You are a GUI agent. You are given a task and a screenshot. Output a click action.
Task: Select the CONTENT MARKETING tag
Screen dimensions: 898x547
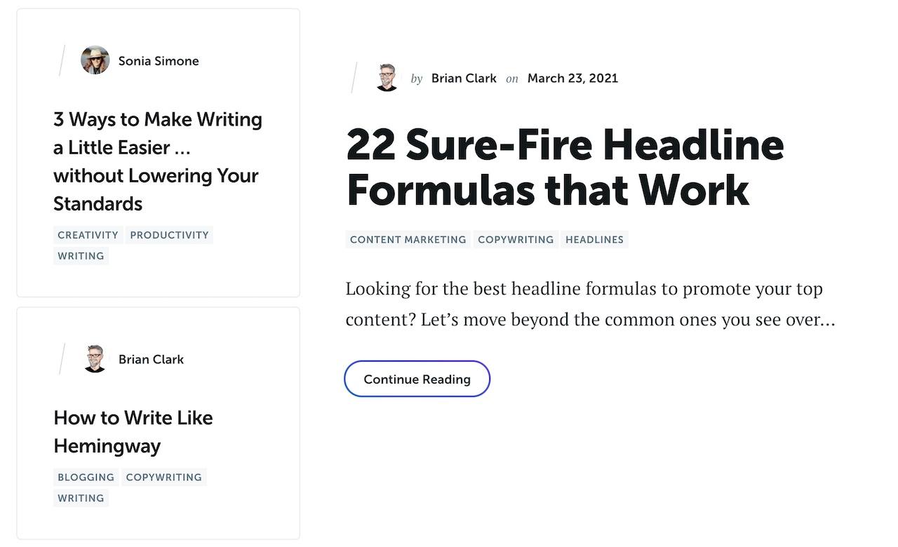[x=408, y=239]
